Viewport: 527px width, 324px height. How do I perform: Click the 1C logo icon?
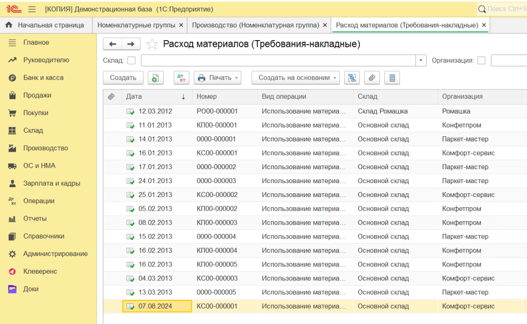14,9
